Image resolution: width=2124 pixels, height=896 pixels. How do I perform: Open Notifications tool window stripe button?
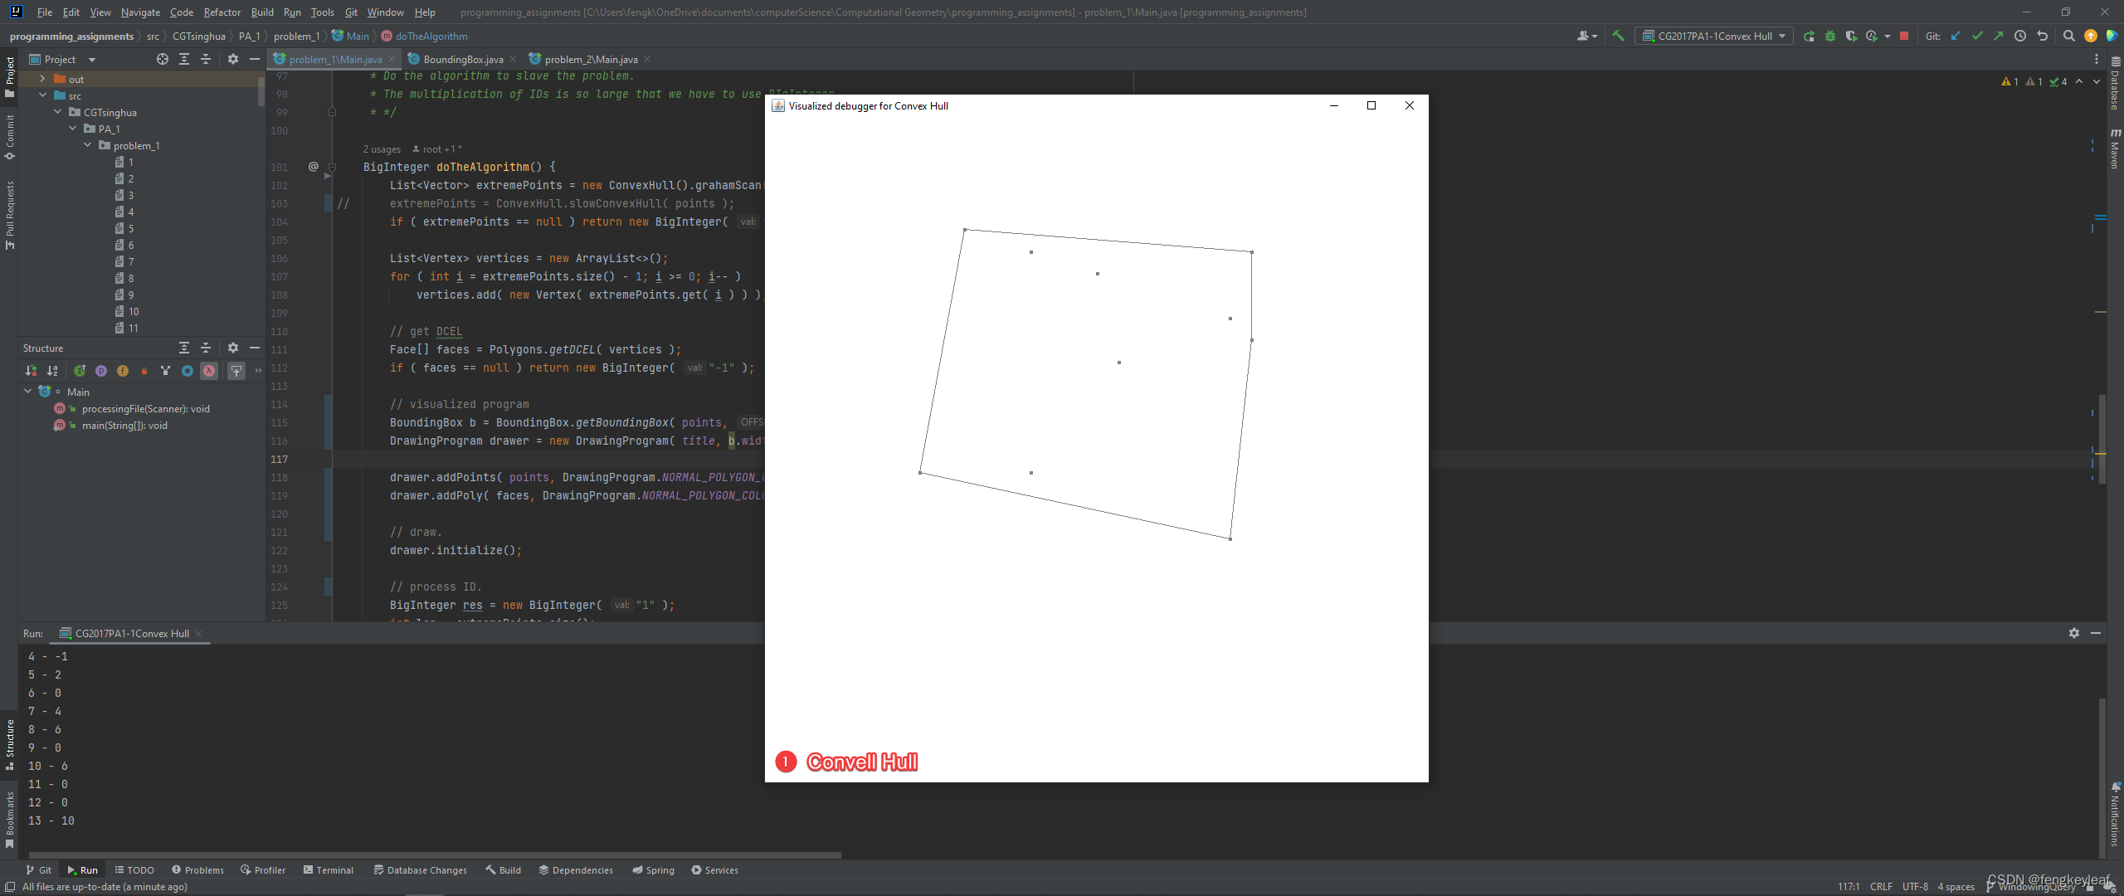click(x=2116, y=815)
